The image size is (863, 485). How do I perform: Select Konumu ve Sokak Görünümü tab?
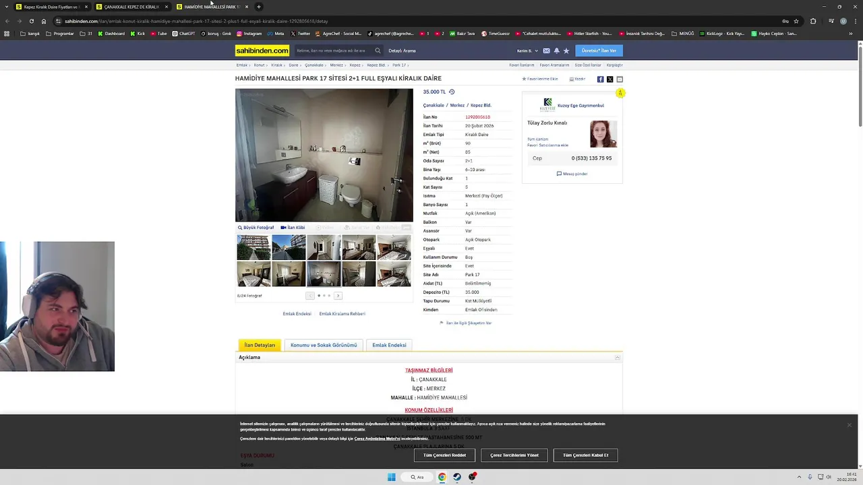point(324,345)
